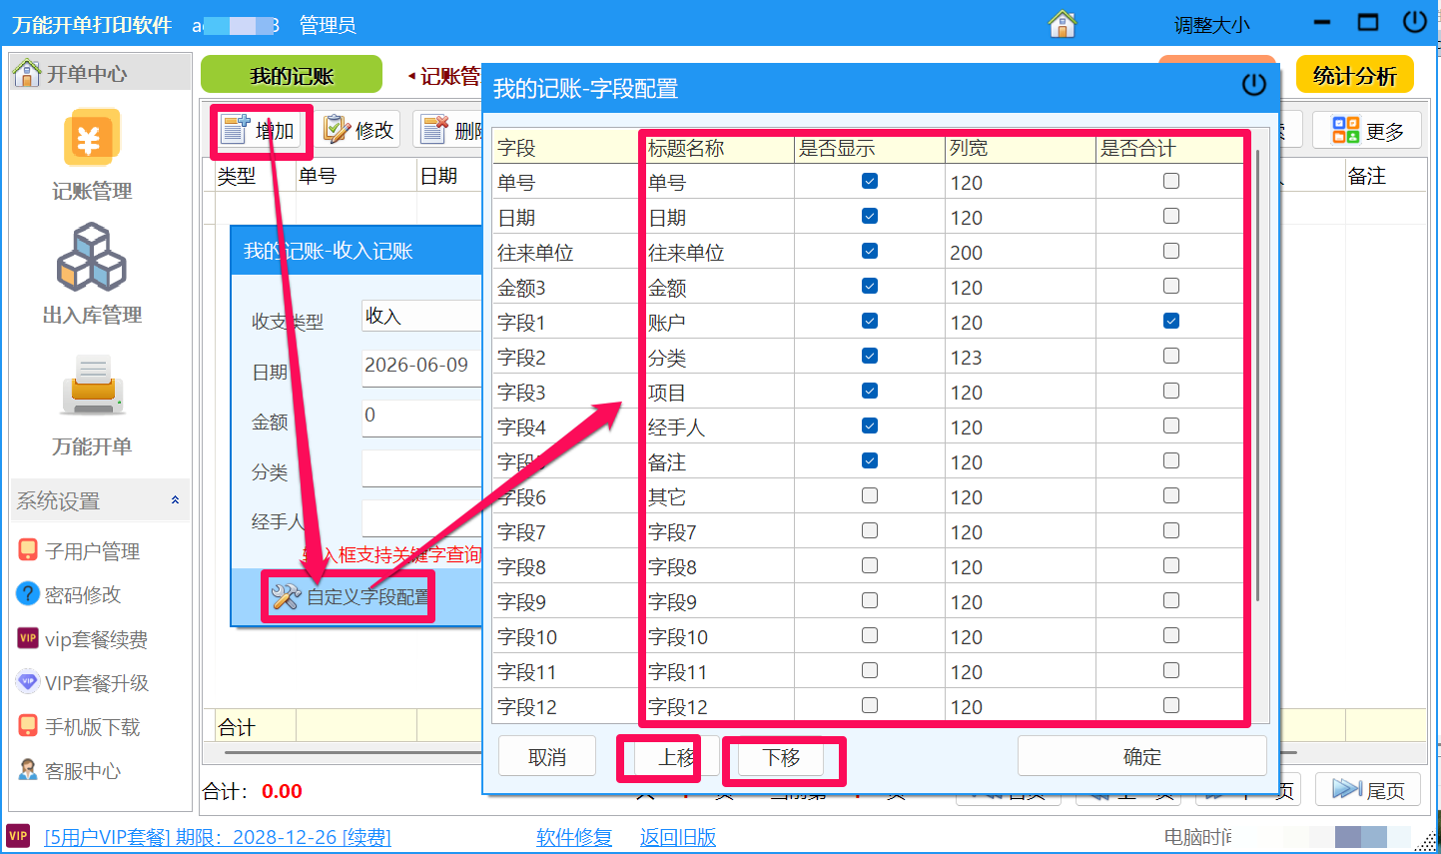The width and height of the screenshot is (1441, 854).
Task: Open 子用户管理 icon in sidebar
Action: click(x=28, y=550)
